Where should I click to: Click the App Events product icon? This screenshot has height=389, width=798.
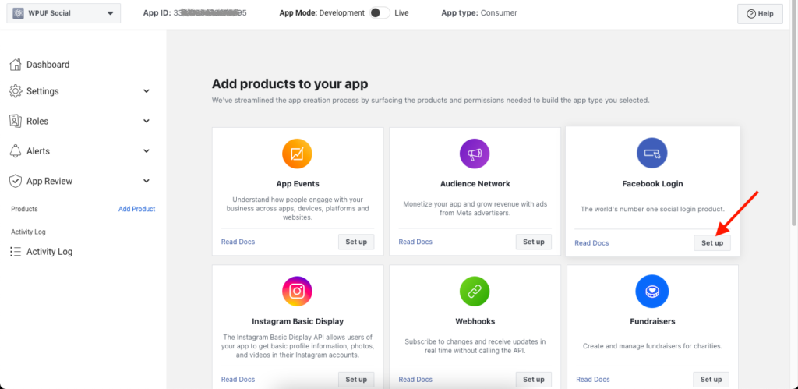click(x=297, y=154)
